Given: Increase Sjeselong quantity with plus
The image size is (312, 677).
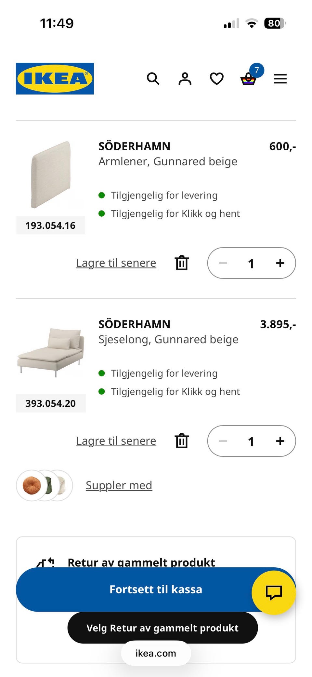Looking at the screenshot, I should 280,441.
